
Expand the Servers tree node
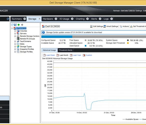15,33
